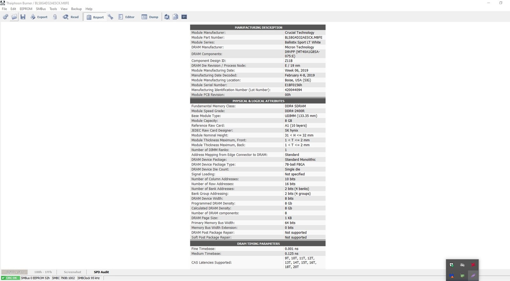Click the purple stripes tray icon

tap(473, 276)
